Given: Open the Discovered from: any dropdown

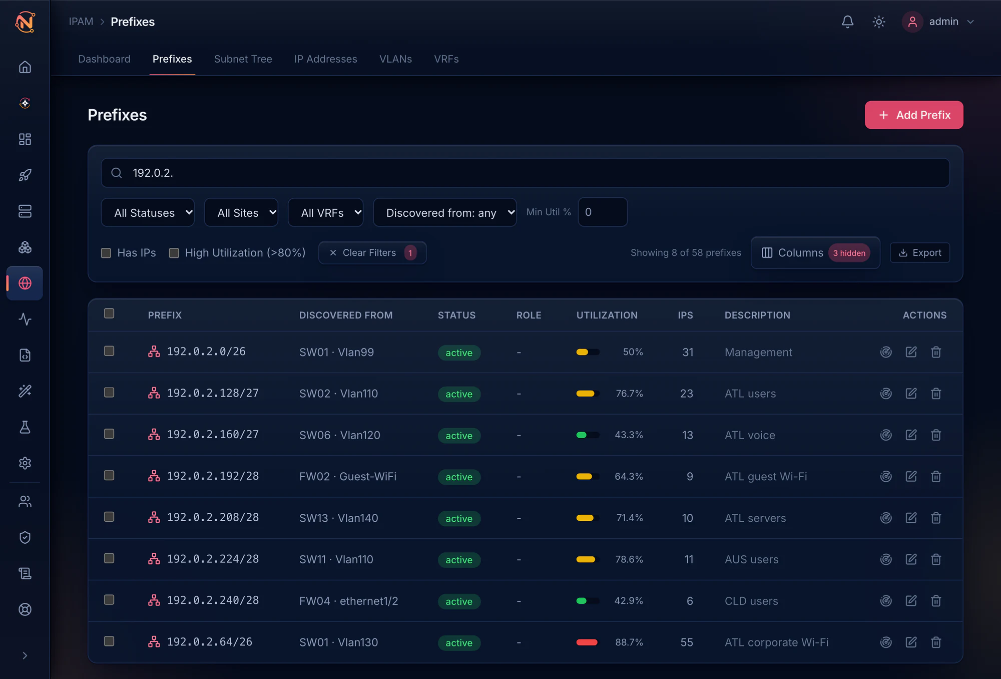Looking at the screenshot, I should click(x=445, y=212).
